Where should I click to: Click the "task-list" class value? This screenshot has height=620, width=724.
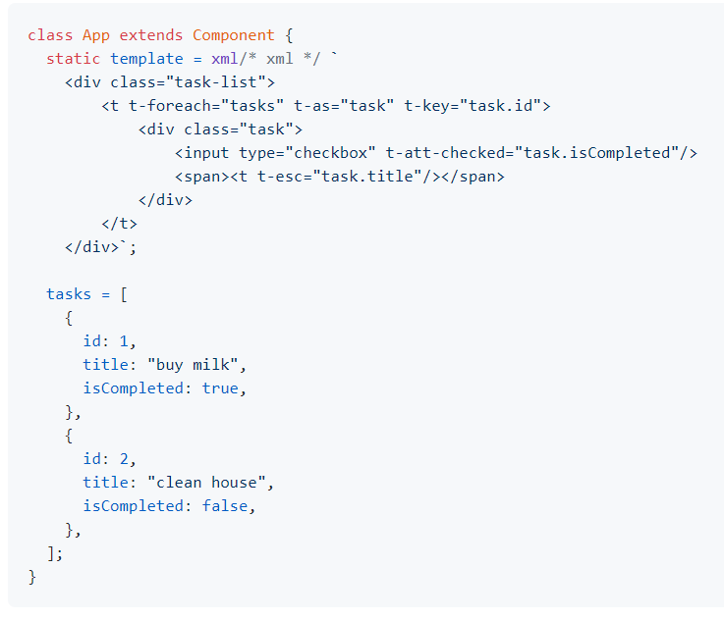point(226,82)
